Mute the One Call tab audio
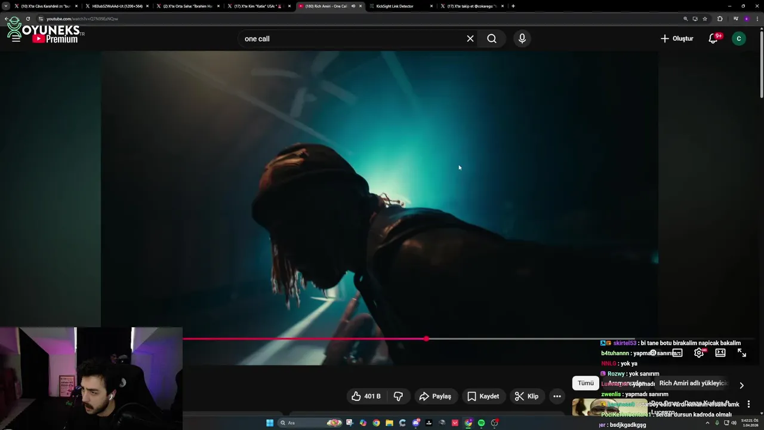The width and height of the screenshot is (764, 430). pos(353,6)
